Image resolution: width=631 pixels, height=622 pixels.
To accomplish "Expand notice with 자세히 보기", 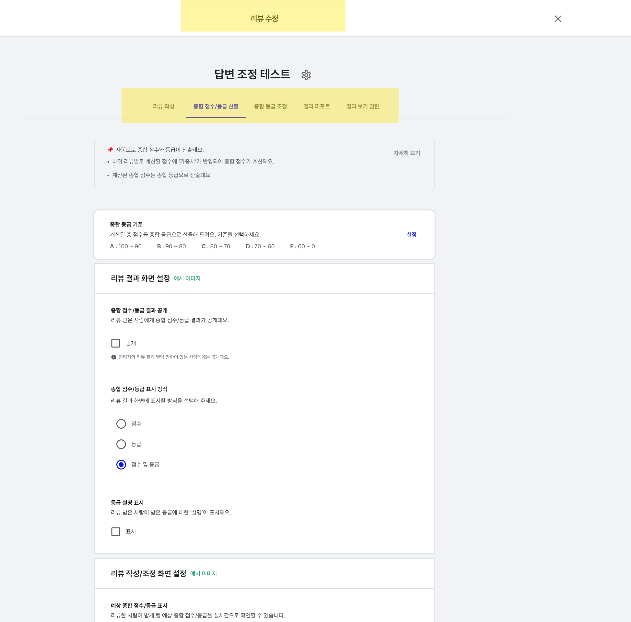I will (406, 153).
